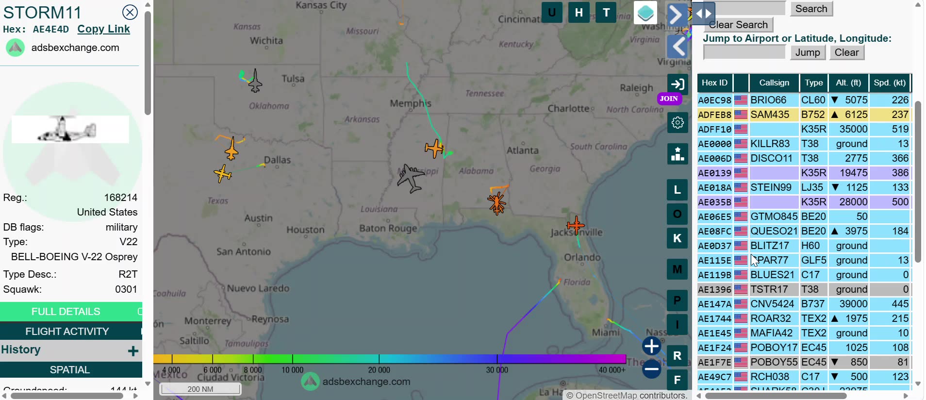
Task: Select the STEIN99 LJ35 row
Action: click(x=804, y=187)
